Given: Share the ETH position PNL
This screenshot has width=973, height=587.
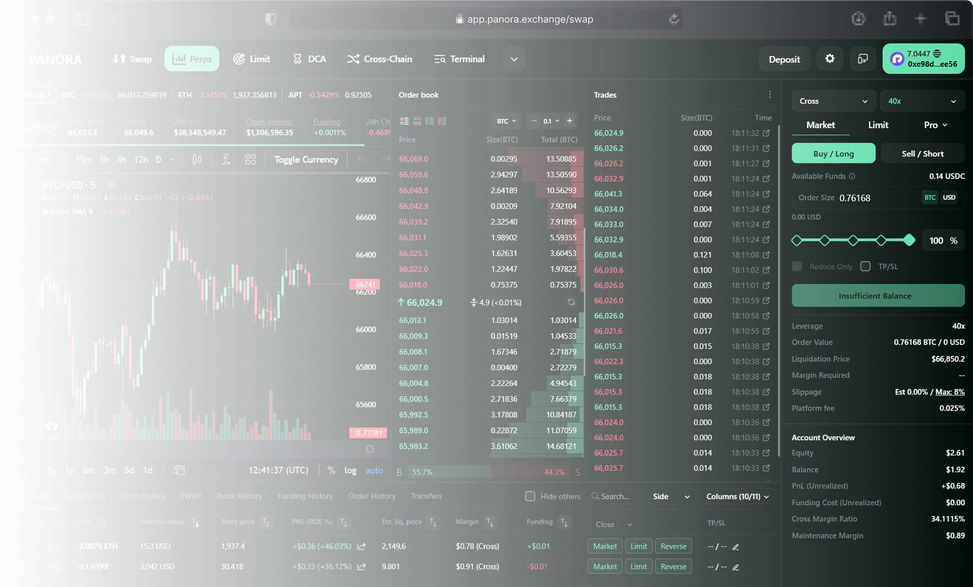Looking at the screenshot, I should pyautogui.click(x=362, y=547).
